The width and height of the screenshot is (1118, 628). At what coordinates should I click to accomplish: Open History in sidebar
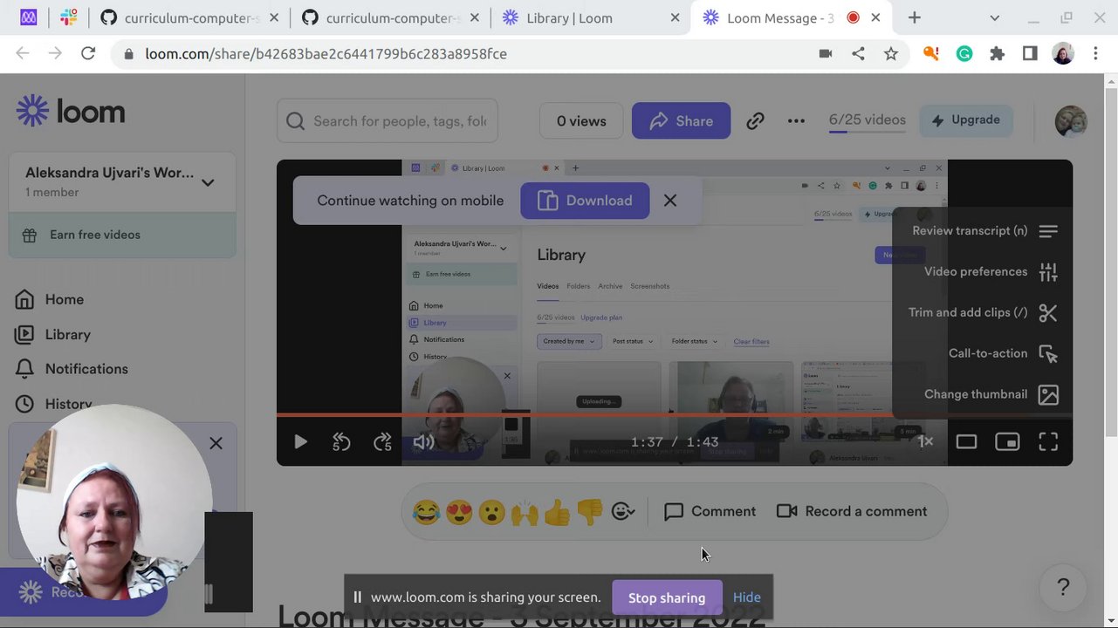pyautogui.click(x=54, y=404)
